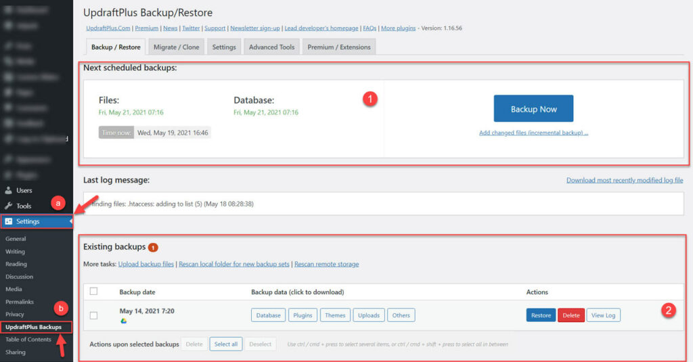
Task: Open Table of Contents settings submenu
Action: pos(28,340)
